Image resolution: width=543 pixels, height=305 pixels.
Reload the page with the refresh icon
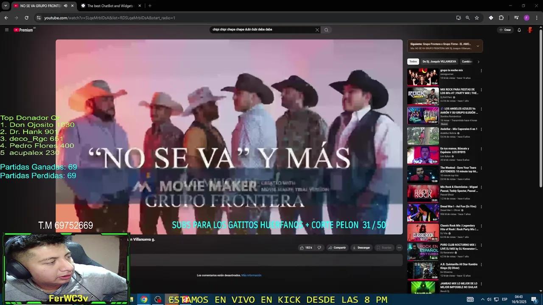[x=26, y=18]
